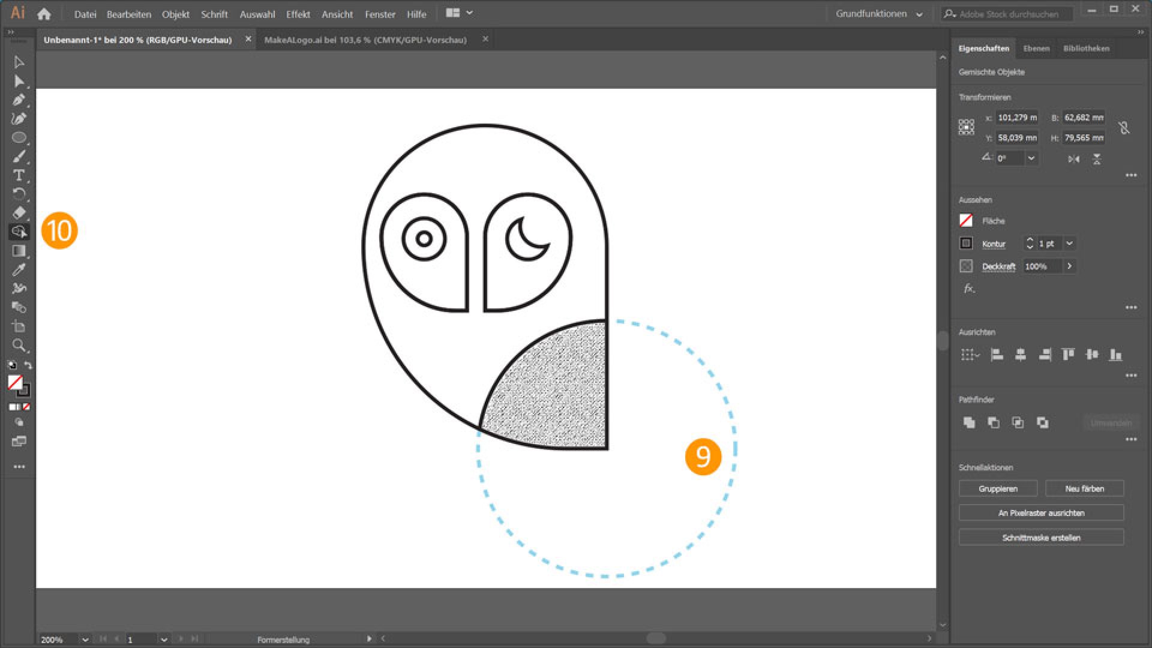The width and height of the screenshot is (1152, 648).
Task: Select the Selection (black arrow) tool
Action: coord(19,62)
